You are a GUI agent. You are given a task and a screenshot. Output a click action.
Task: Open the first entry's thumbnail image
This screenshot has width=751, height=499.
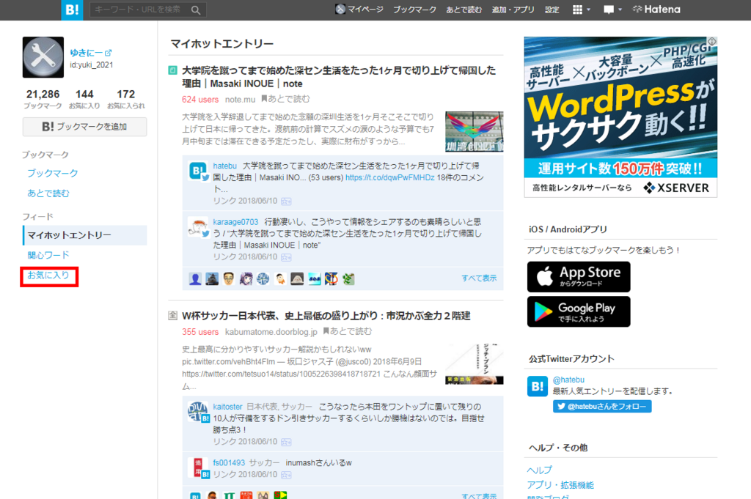point(475,132)
